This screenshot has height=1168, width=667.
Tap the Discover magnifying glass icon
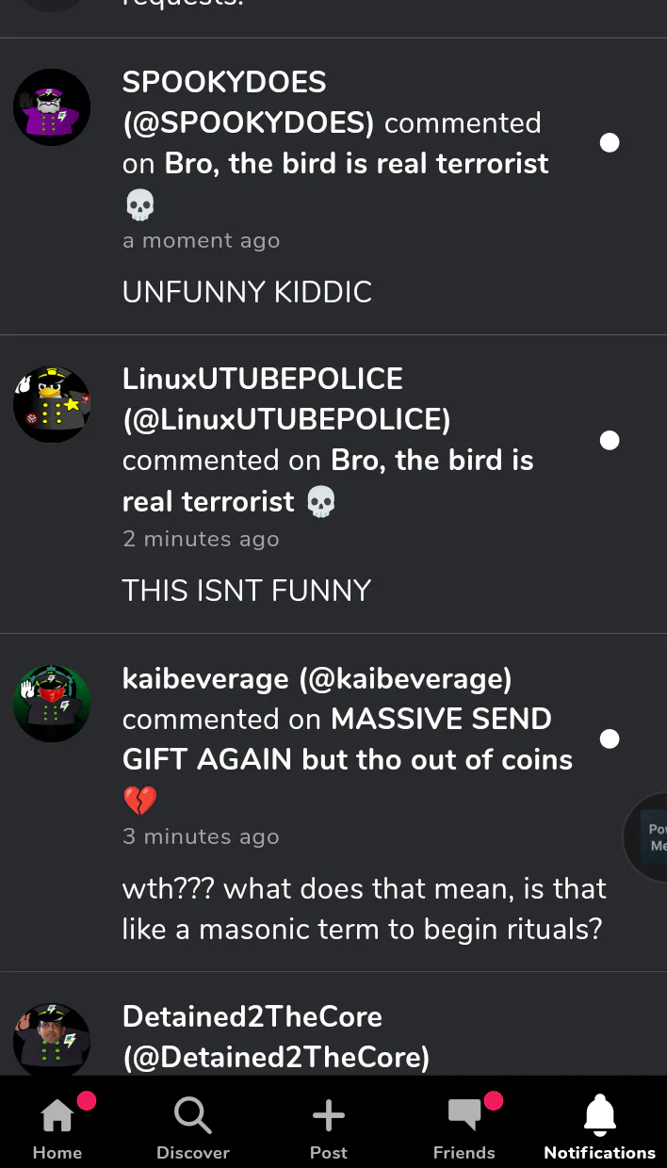tap(193, 1116)
